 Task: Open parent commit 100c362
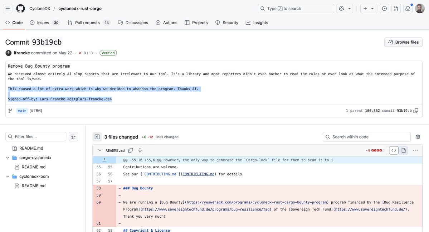point(372,111)
